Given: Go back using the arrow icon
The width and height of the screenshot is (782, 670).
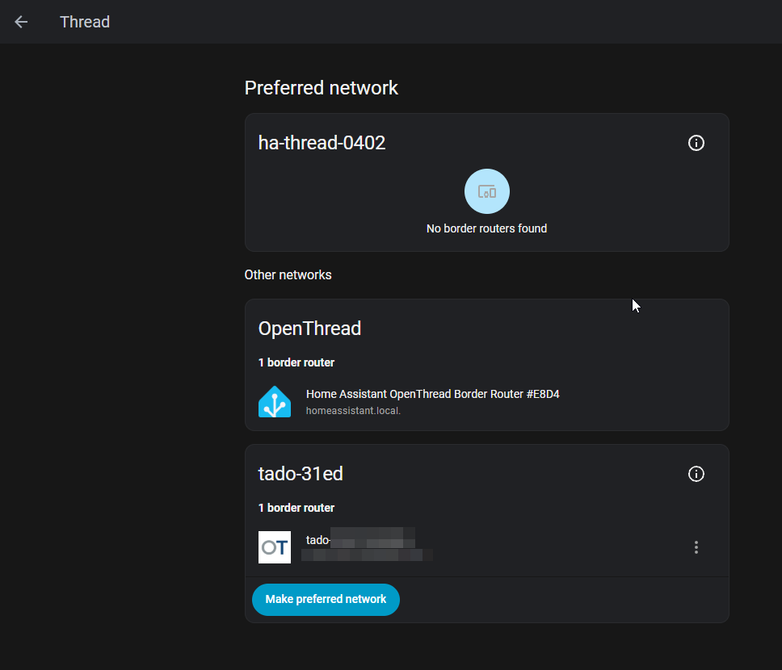Looking at the screenshot, I should coord(21,22).
